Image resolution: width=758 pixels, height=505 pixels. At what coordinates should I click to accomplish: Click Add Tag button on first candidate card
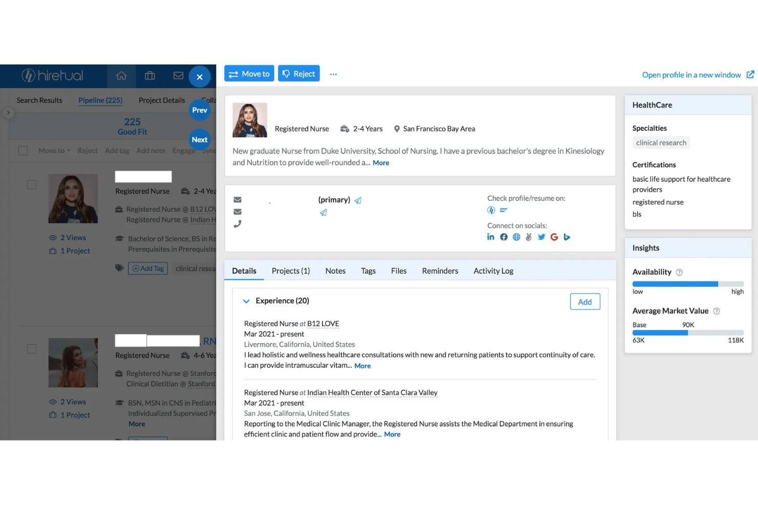[x=148, y=269]
